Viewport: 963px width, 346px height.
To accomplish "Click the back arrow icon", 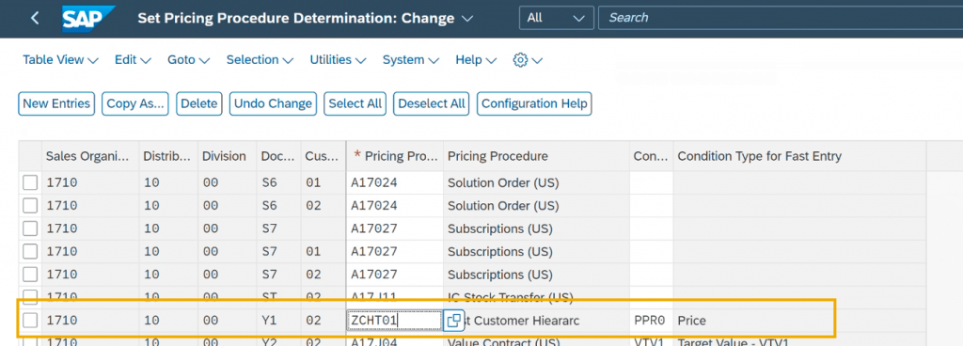I will pos(35,18).
